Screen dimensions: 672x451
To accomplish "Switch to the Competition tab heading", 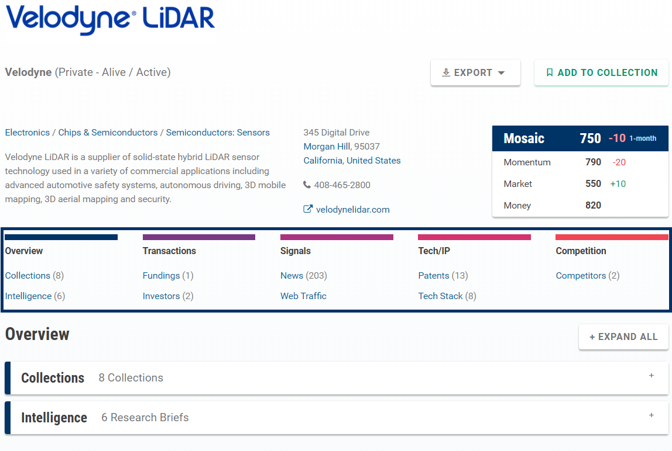I will [581, 251].
